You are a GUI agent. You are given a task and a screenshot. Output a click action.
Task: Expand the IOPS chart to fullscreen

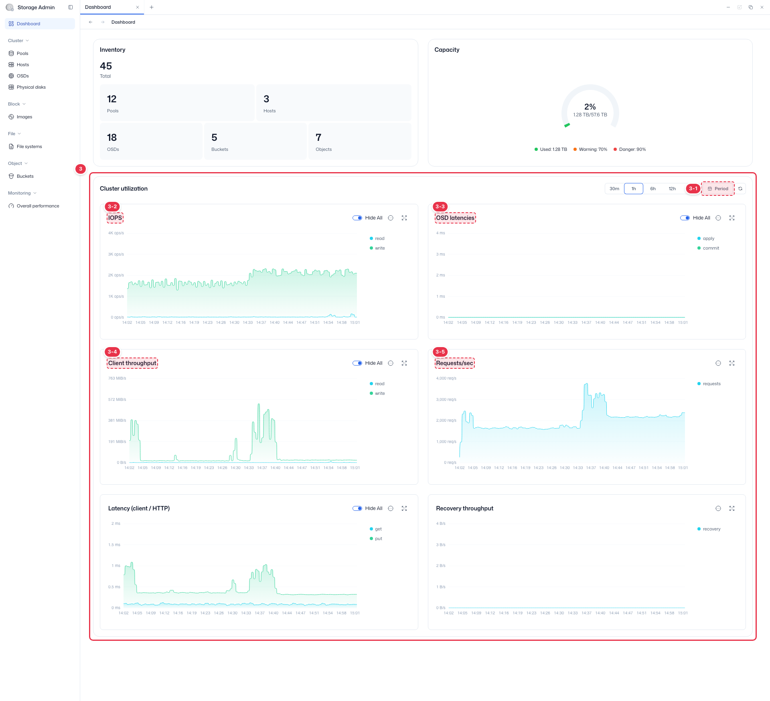pyautogui.click(x=404, y=218)
